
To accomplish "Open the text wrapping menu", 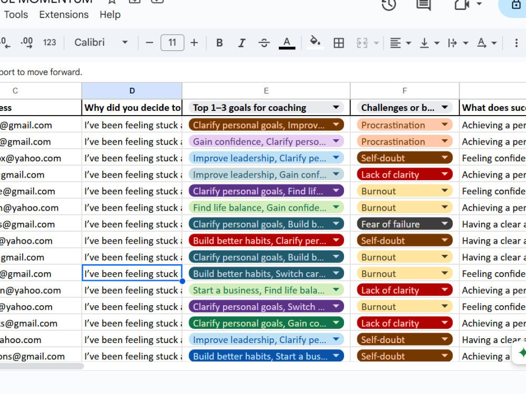I will coord(458,43).
